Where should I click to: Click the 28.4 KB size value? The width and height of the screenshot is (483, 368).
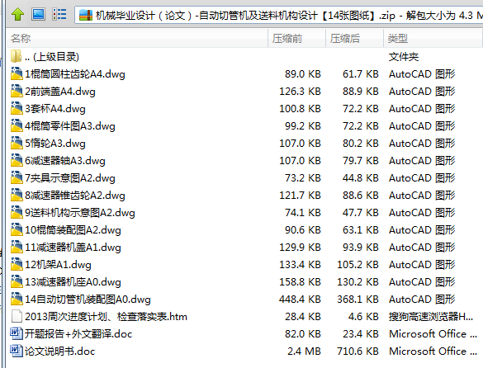303,317
